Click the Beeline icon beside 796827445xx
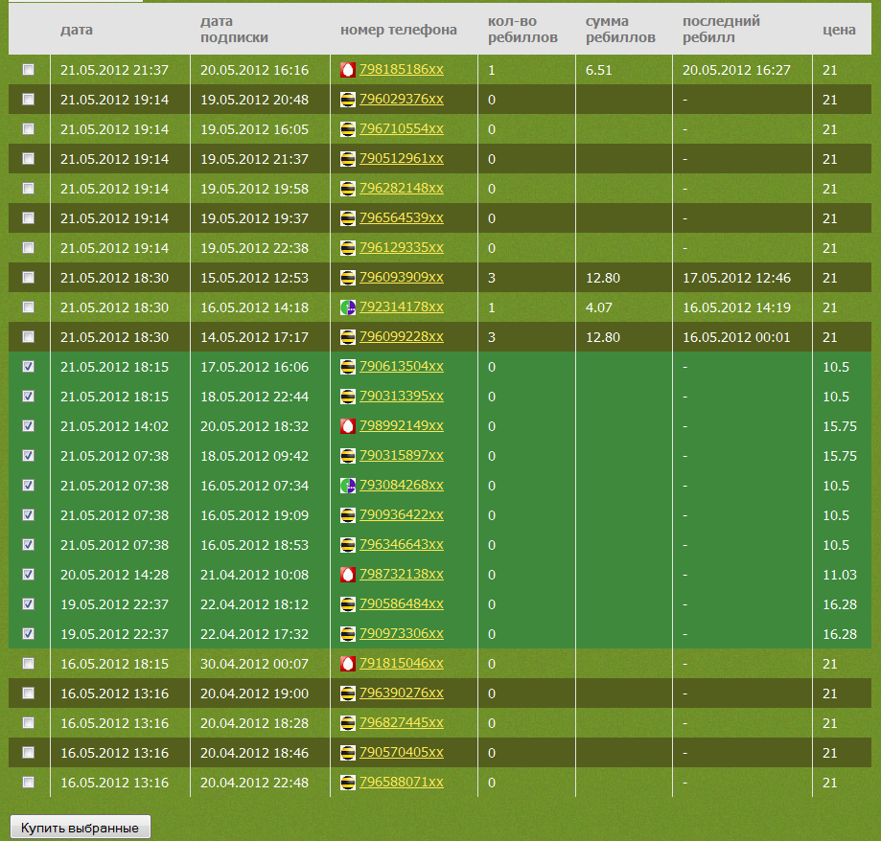Viewport: 881px width, 841px height. click(348, 723)
